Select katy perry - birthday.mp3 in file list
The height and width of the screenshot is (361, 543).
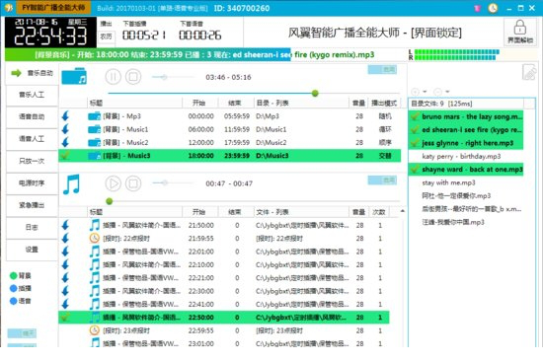465,157
